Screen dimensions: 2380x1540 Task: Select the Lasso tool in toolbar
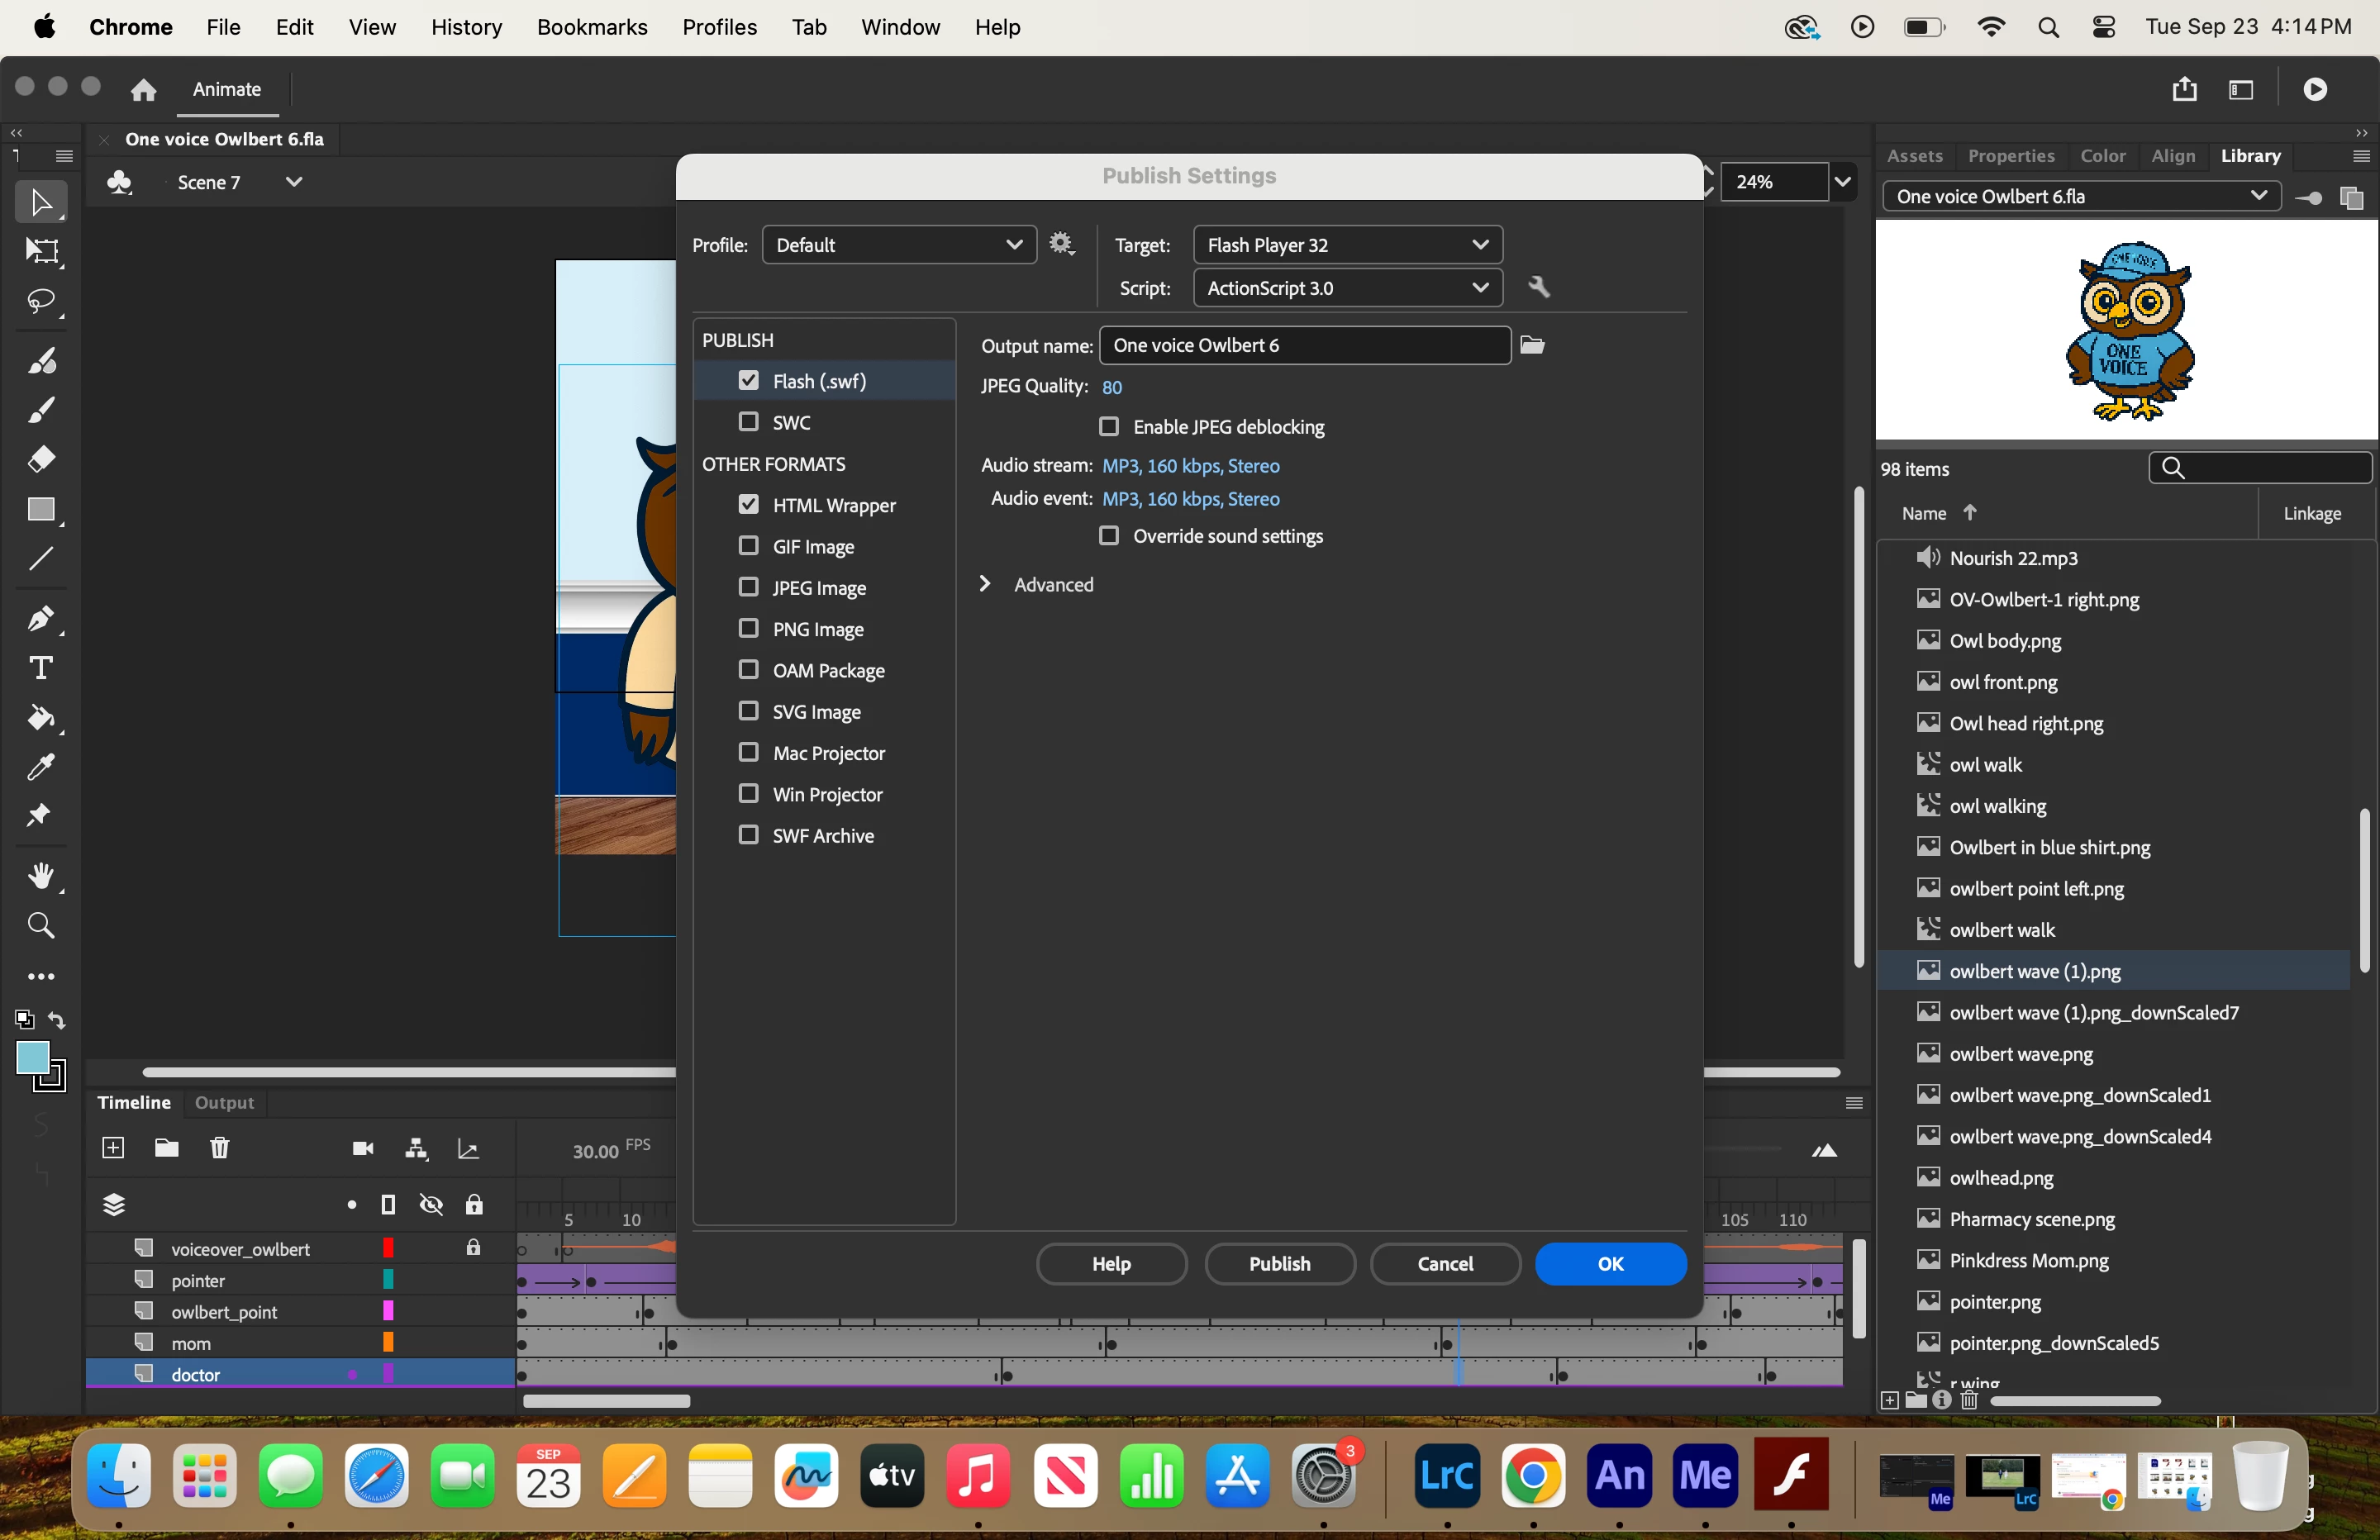tap(41, 301)
